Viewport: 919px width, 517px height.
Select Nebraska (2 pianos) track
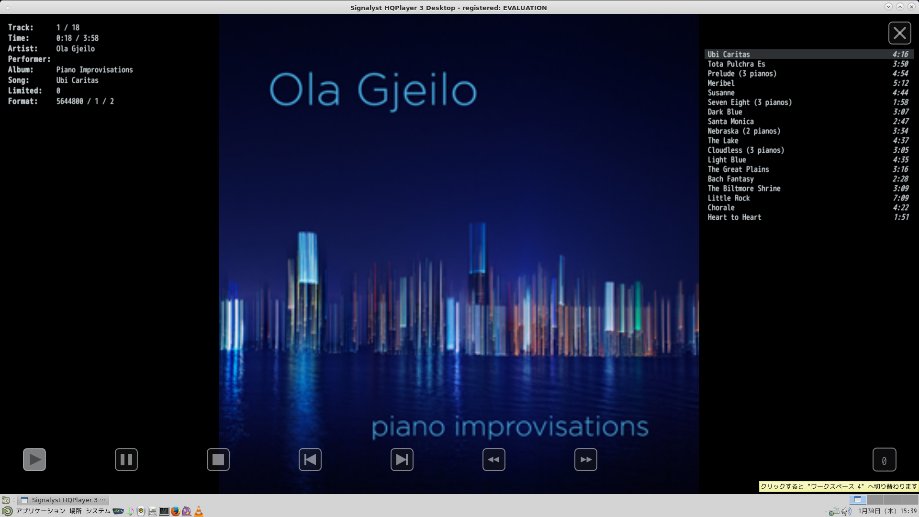pos(809,131)
